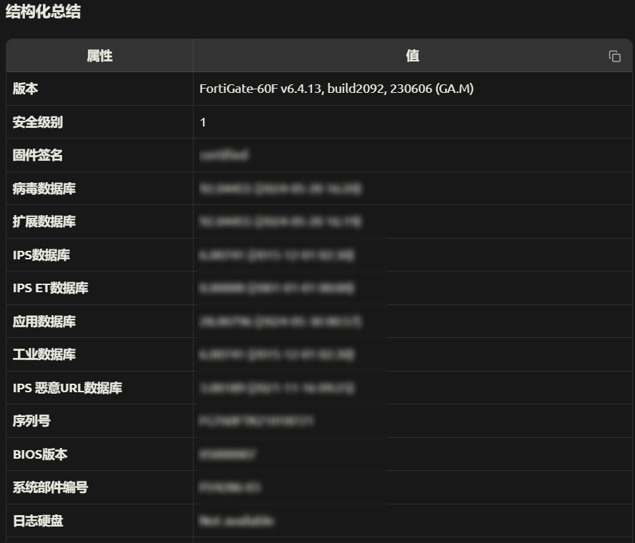The width and height of the screenshot is (635, 543).
Task: Click the 序列号 row label
Action: coord(31,421)
